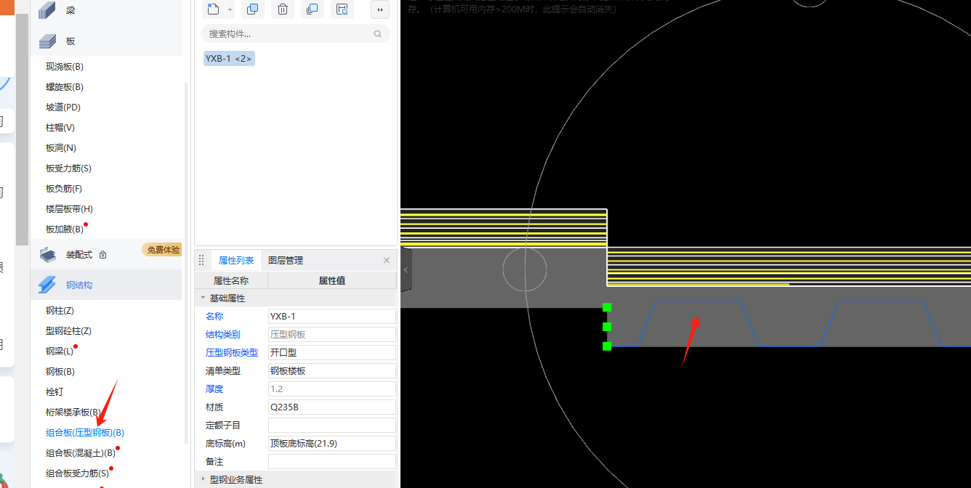This screenshot has width=971, height=488.
Task: Select 钢梁(L) in the tree
Action: pyautogui.click(x=60, y=351)
